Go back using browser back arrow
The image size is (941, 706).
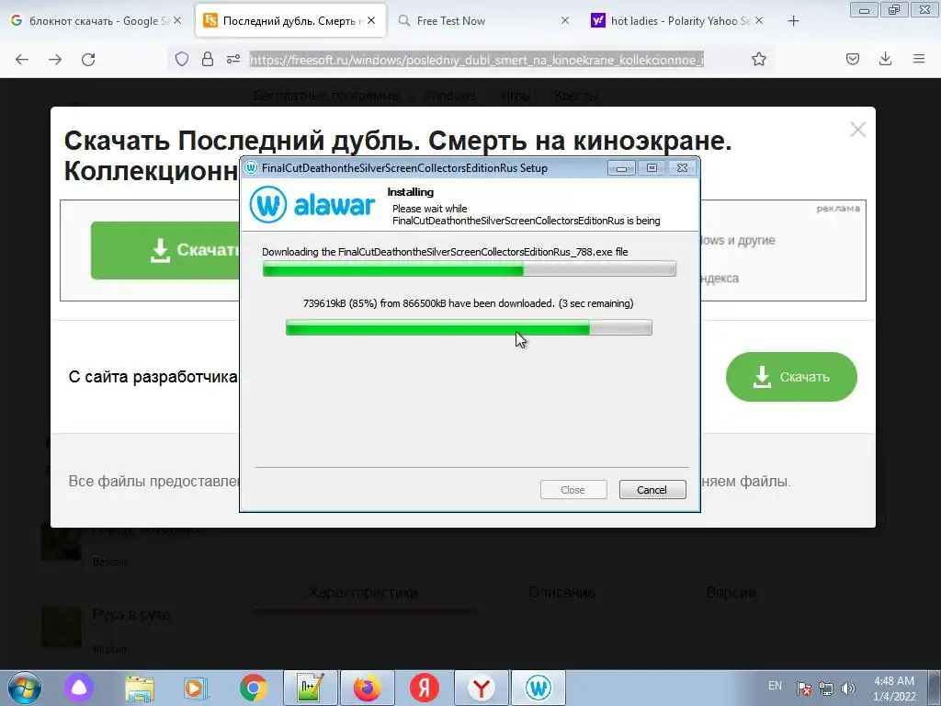click(x=22, y=59)
